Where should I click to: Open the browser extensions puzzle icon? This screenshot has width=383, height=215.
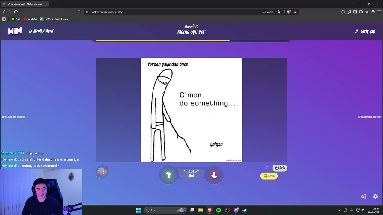[343, 12]
